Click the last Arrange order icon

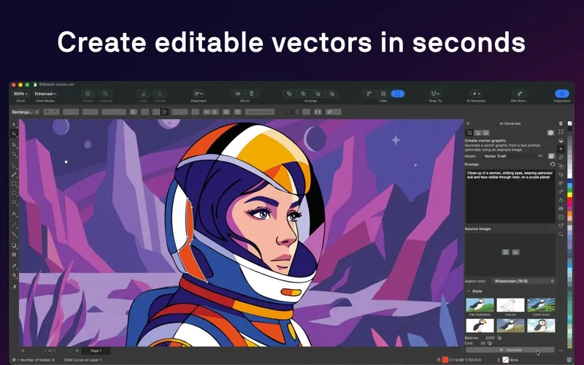[332, 94]
